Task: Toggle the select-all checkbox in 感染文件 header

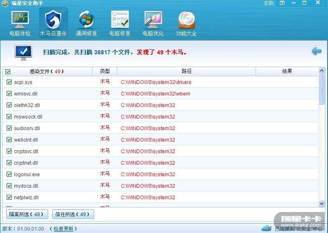Action: 8,72
